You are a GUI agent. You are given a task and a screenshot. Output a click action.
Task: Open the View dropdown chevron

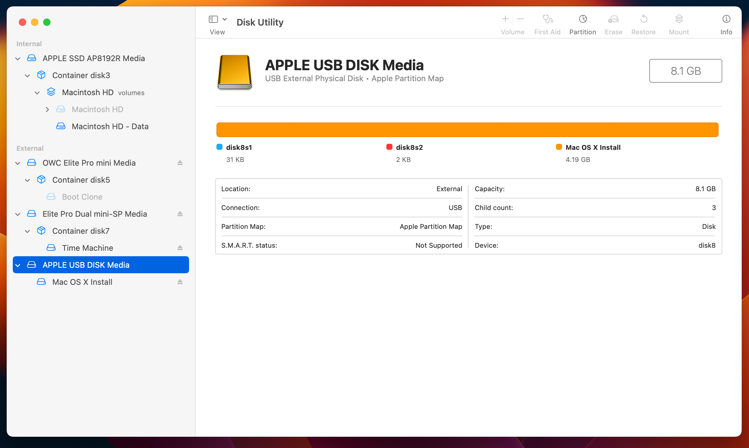pos(225,19)
